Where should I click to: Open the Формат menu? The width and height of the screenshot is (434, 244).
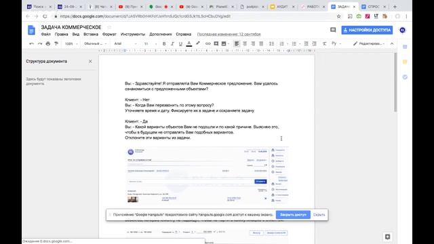point(109,35)
